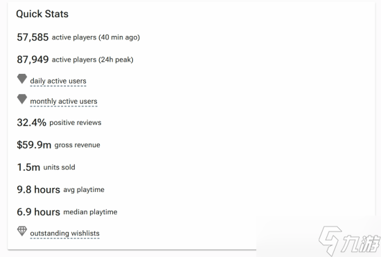The image size is (381, 257).
Task: Click the 9游 watermark logo
Action: pyautogui.click(x=349, y=240)
